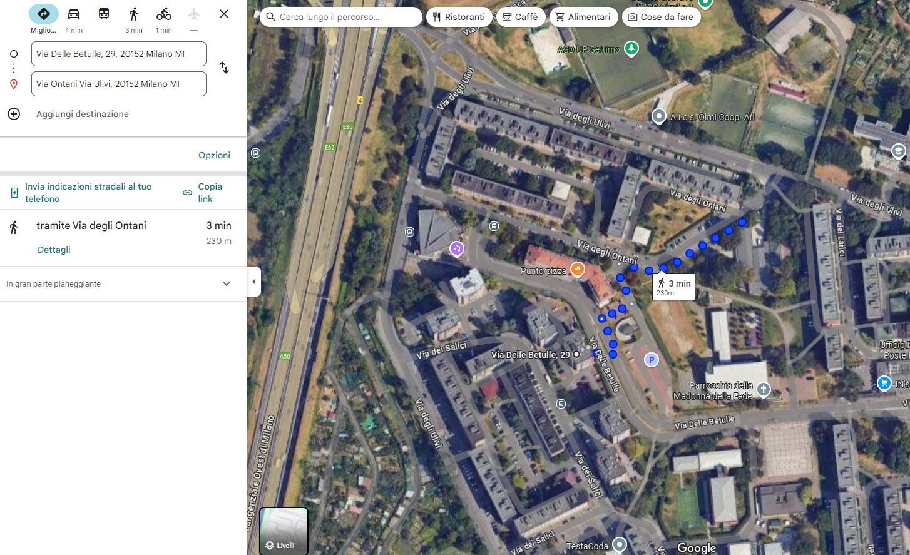Switch to cycling travel mode
Screen dimensions: 910x555
[x=164, y=14]
